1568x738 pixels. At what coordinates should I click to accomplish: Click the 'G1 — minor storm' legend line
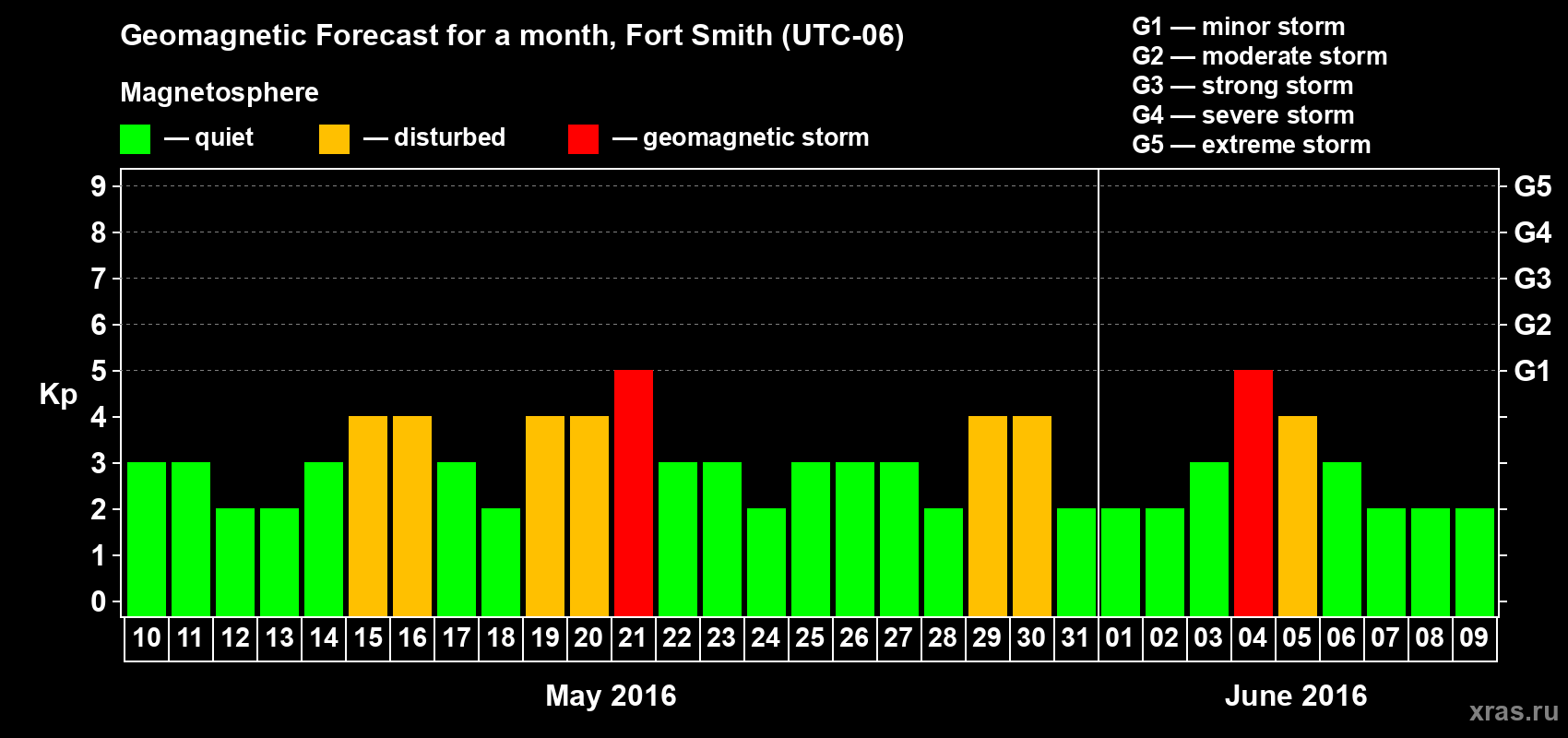(1239, 27)
